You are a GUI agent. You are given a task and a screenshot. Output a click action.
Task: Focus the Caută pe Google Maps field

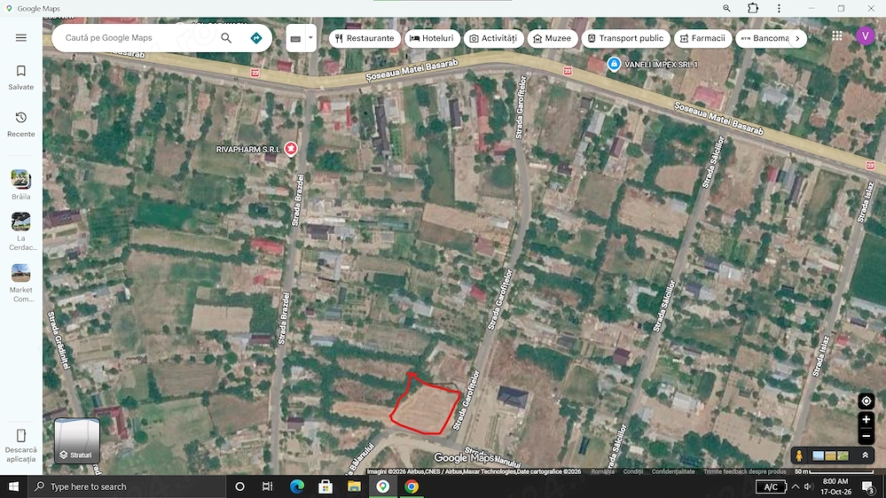(x=138, y=38)
